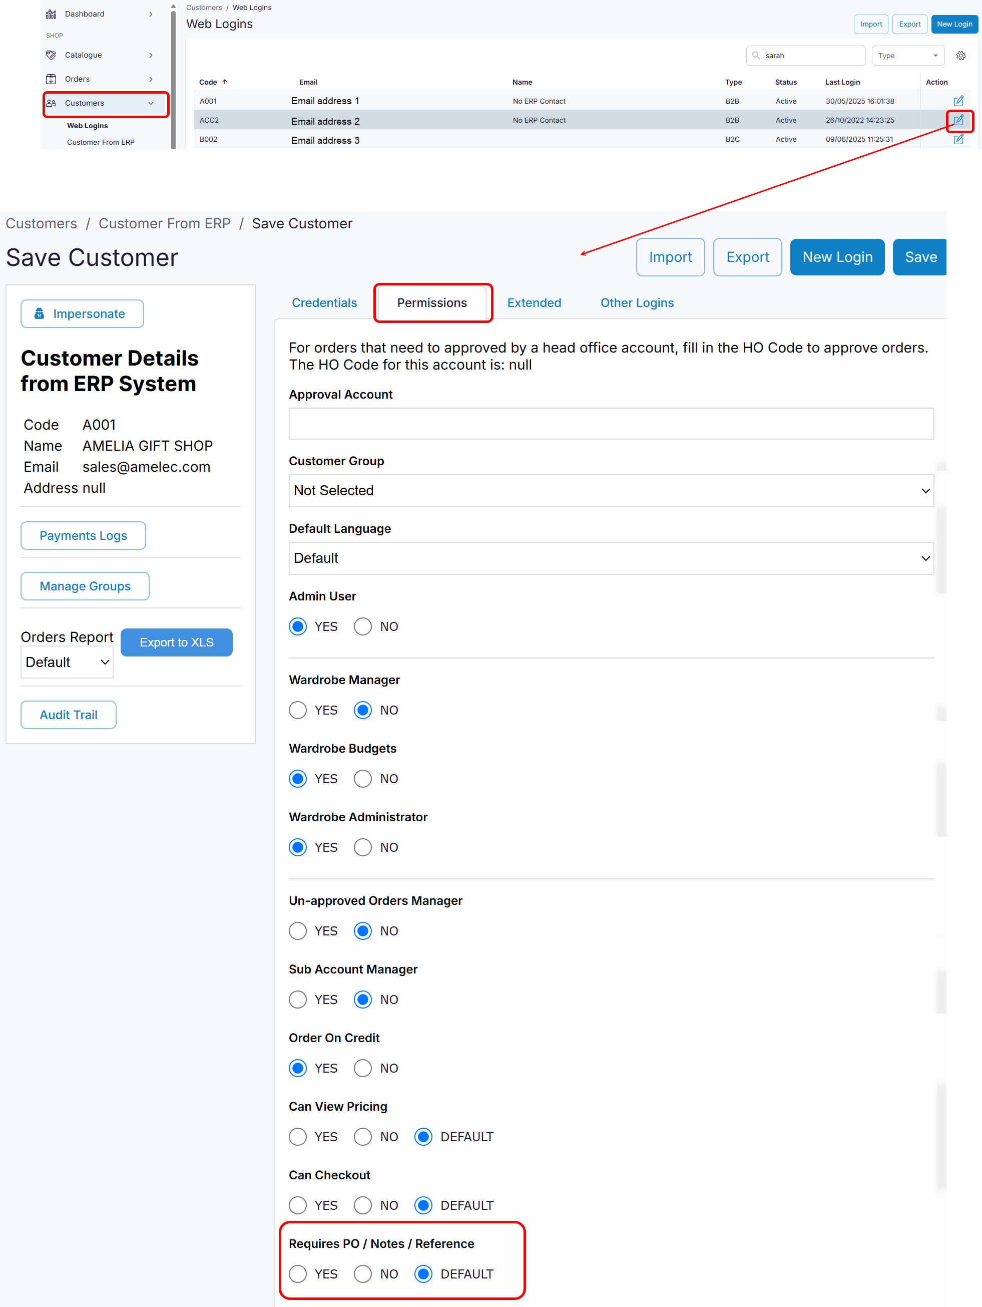Open the Customer Group dropdown

pos(611,490)
